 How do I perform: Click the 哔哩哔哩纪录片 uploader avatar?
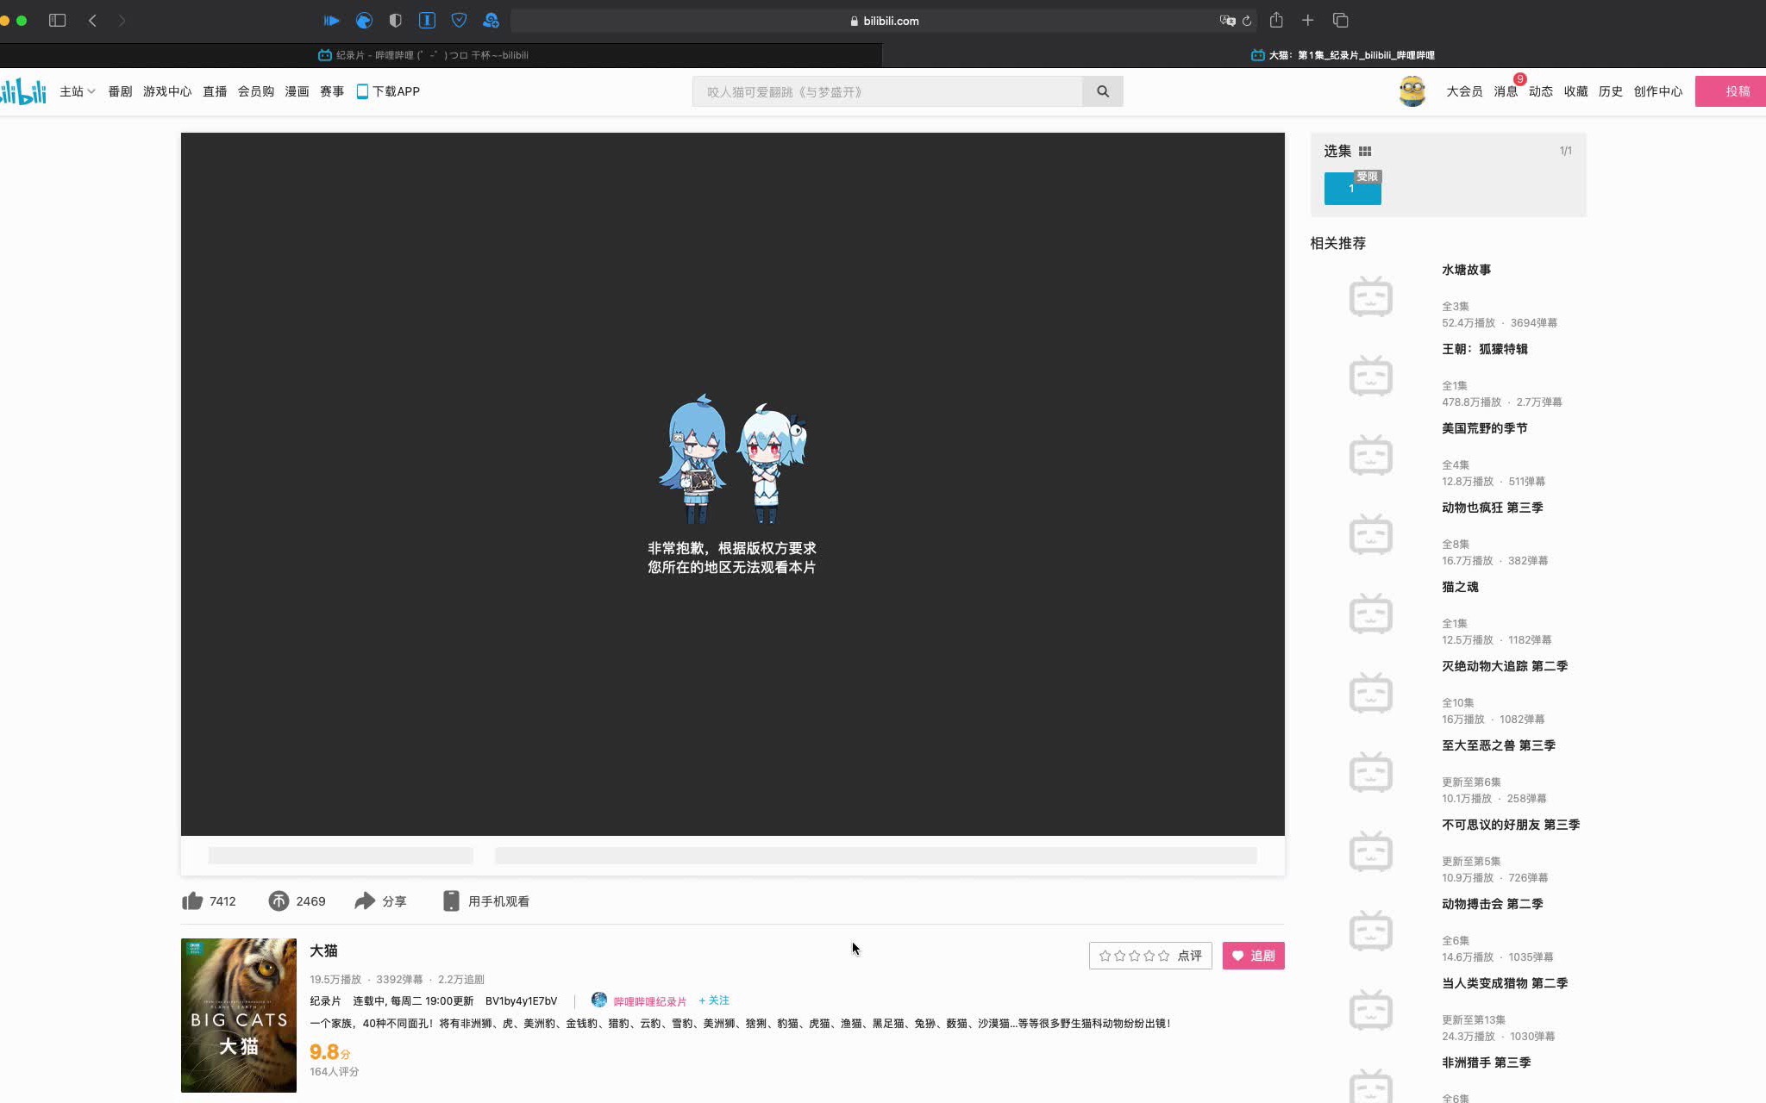[599, 1000]
